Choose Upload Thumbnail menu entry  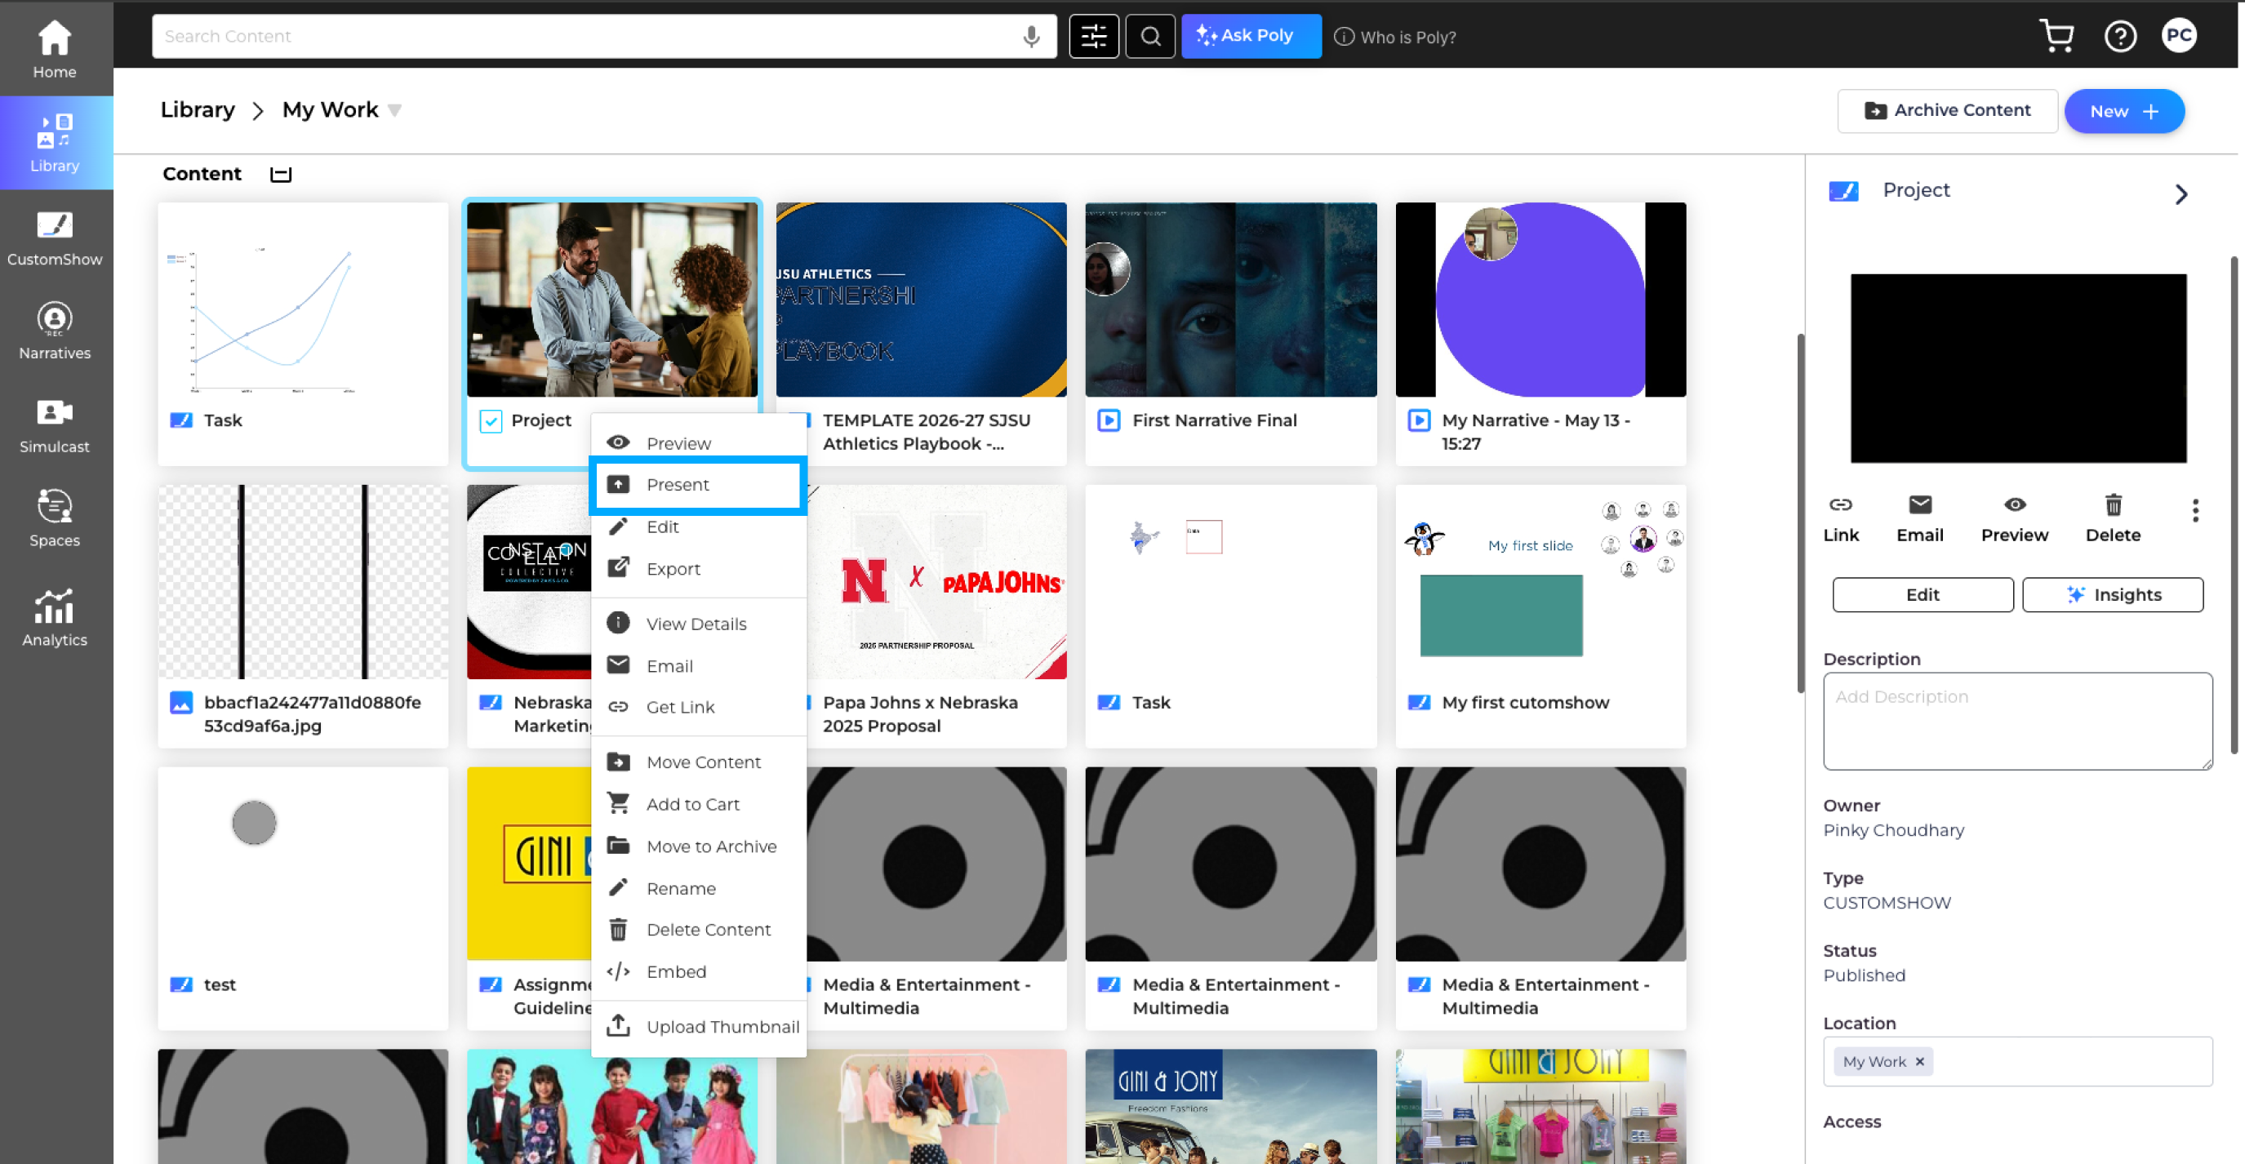pos(697,1025)
